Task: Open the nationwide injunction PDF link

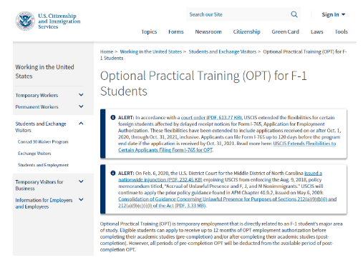Action: coord(220,176)
